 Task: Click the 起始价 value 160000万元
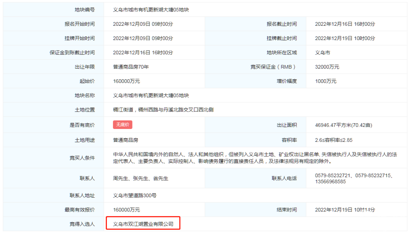pos(126,81)
